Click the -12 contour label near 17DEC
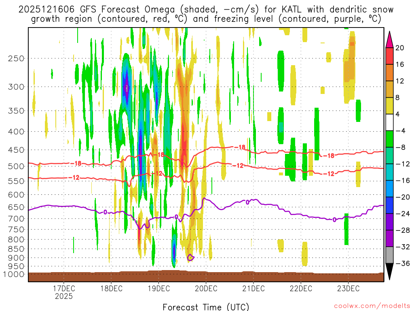 [x=74, y=177]
